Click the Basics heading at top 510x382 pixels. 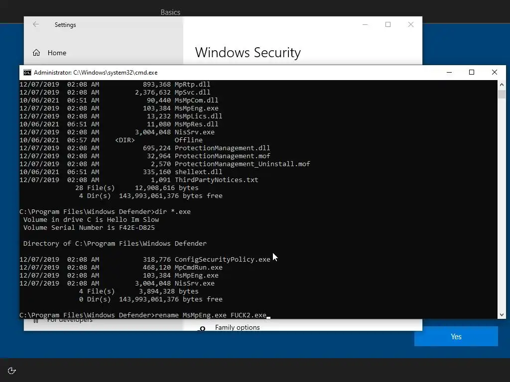pos(170,12)
